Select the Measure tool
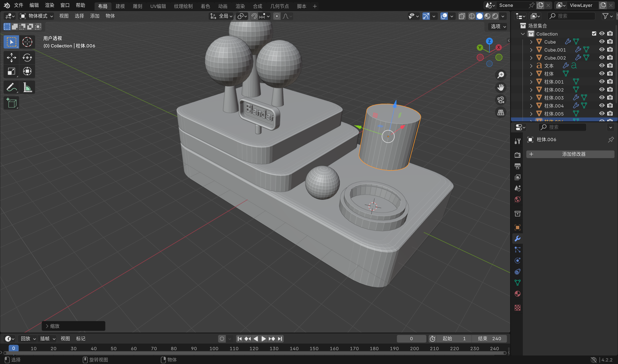618x364 pixels. click(x=27, y=88)
